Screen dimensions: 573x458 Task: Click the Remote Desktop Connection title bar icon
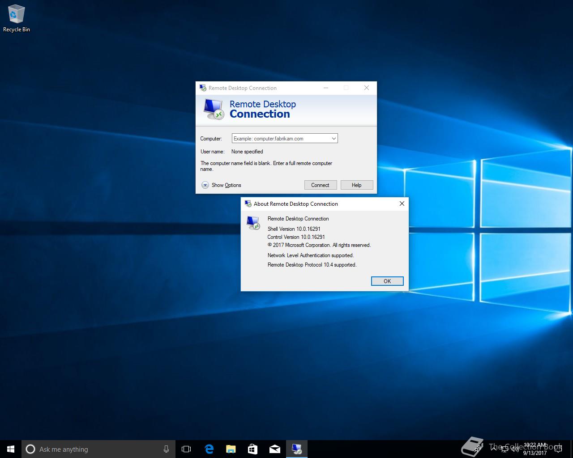coord(203,88)
